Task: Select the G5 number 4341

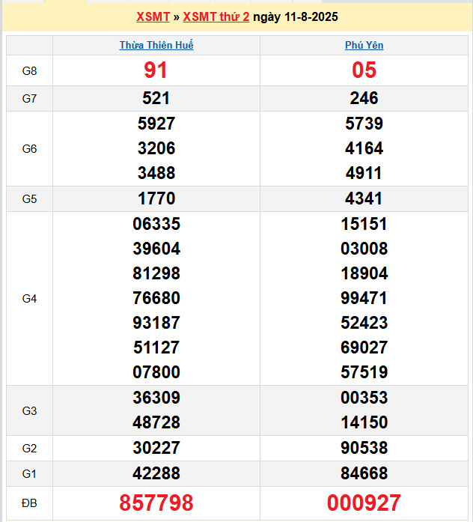Action: coord(364,198)
